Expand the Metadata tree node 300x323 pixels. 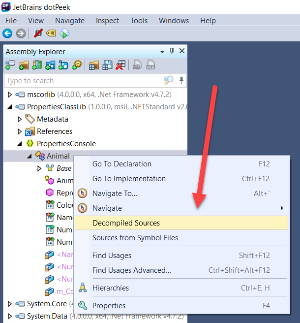coord(20,119)
